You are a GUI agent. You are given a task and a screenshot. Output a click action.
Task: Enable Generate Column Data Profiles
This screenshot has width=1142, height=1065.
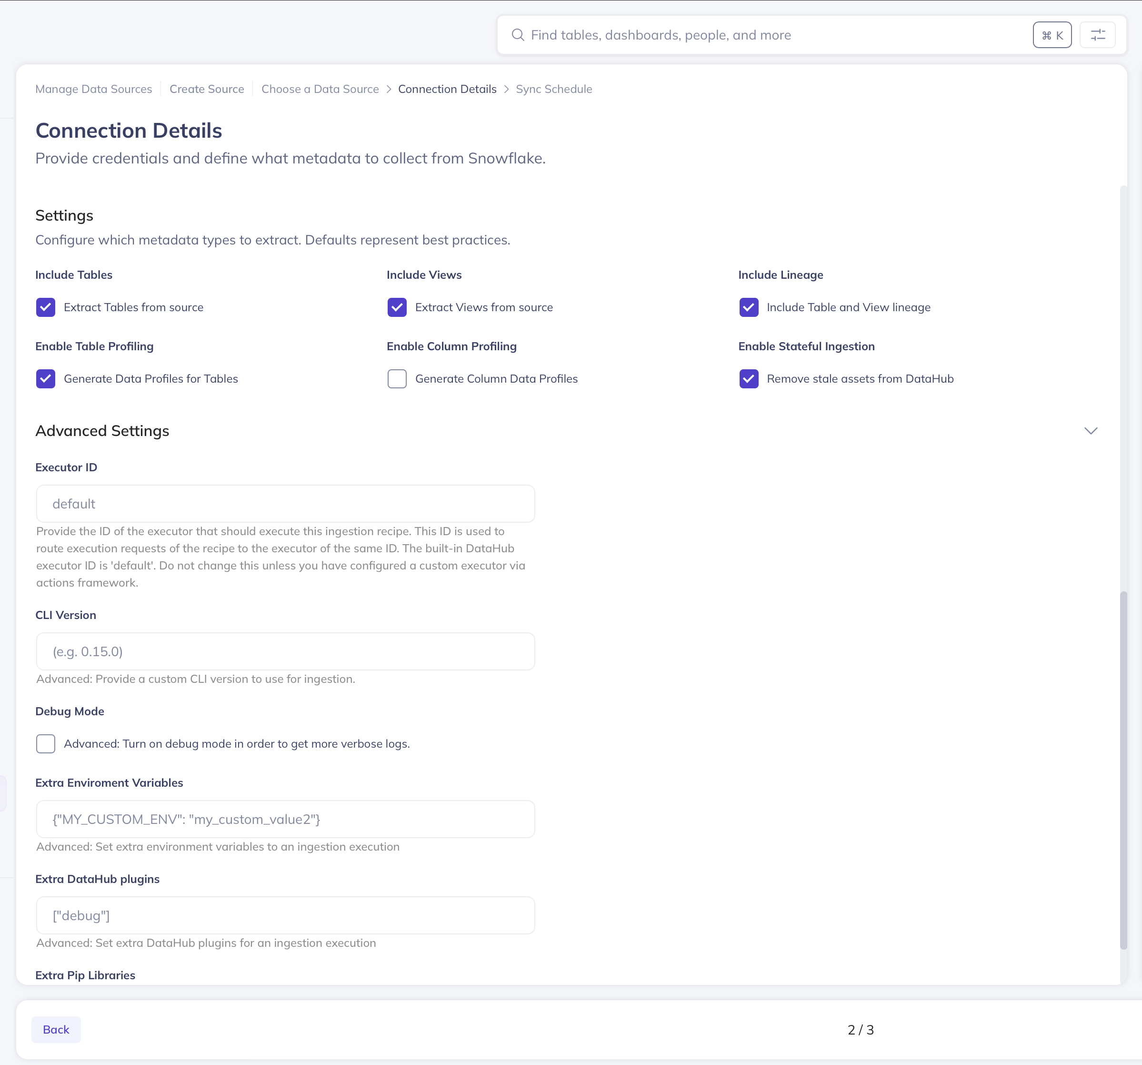click(x=397, y=379)
